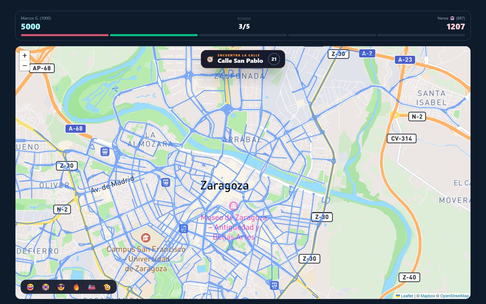Click the CV-314 road shield
The width and height of the screenshot is (486, 304).
[x=402, y=139]
